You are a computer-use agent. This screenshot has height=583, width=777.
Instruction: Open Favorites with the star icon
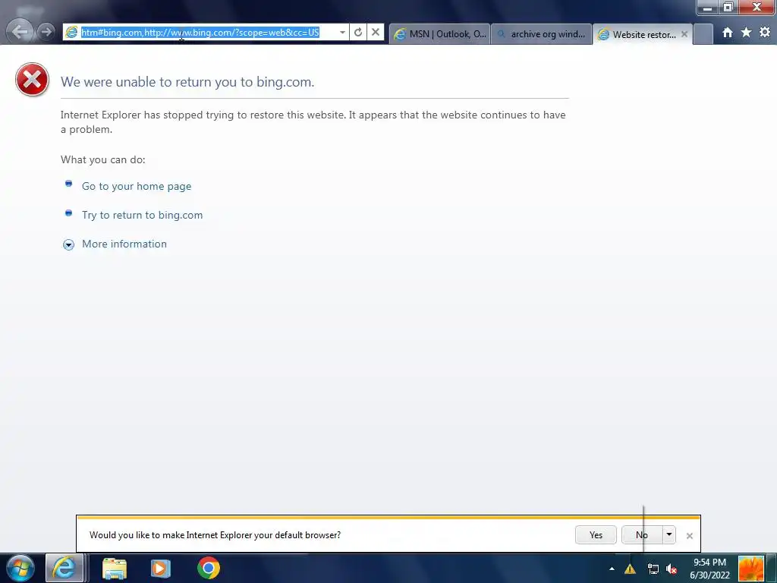point(746,32)
